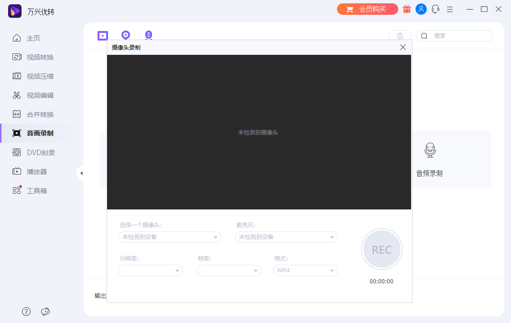Screen dimensions: 511x323
Task: Open the help question mark icon
Action: (26, 311)
